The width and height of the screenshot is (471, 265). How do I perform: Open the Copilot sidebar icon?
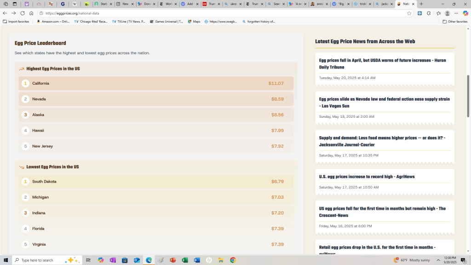(x=465, y=13)
